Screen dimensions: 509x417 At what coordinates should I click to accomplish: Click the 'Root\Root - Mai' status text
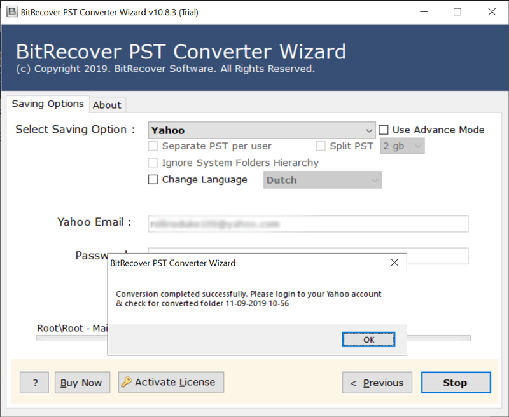coord(72,328)
